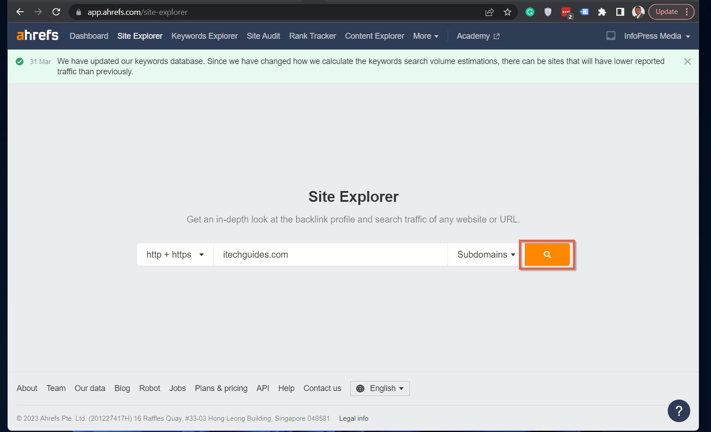Screen dimensions: 711x432
Task: Open the Jobs footer link
Action: click(x=178, y=388)
